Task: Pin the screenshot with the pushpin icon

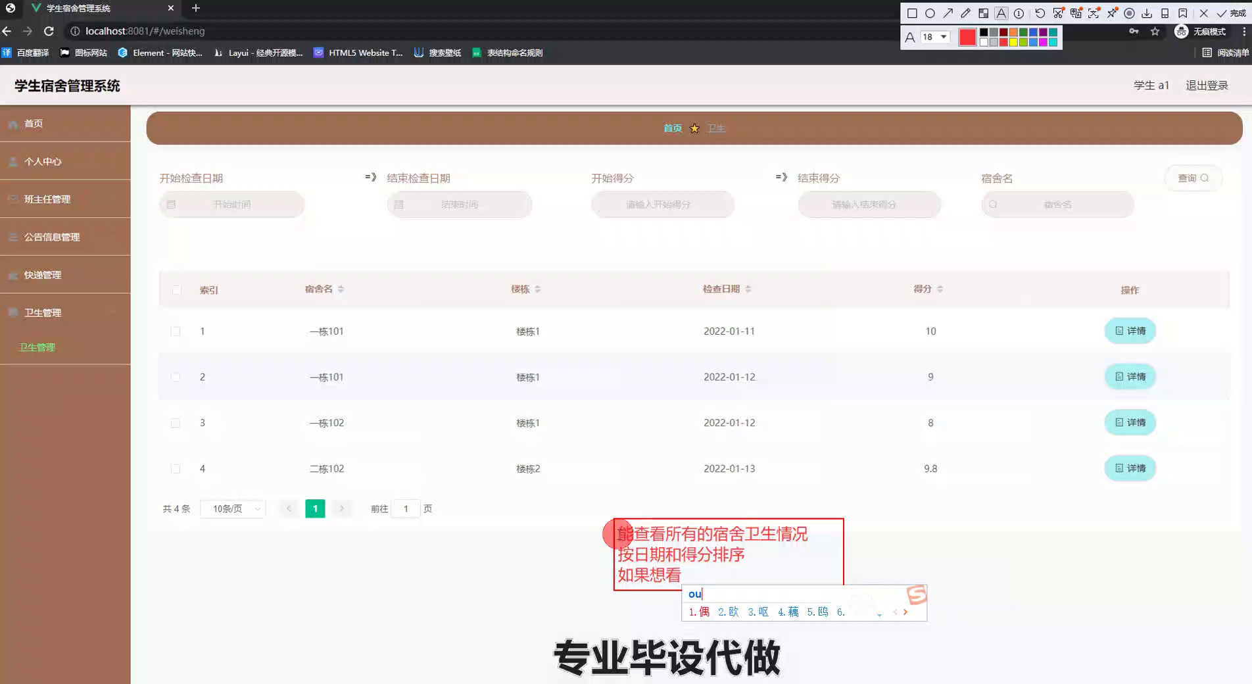Action: coord(1111,13)
